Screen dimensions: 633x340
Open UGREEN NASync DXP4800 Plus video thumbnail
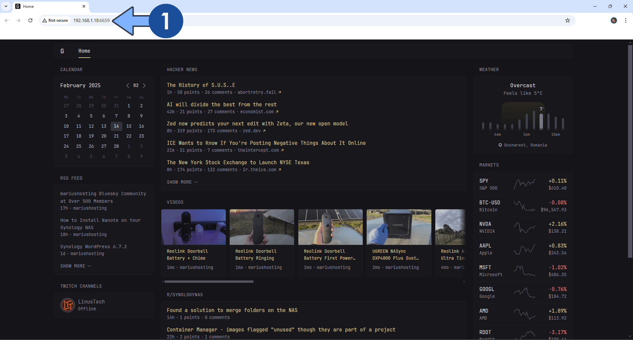point(399,227)
